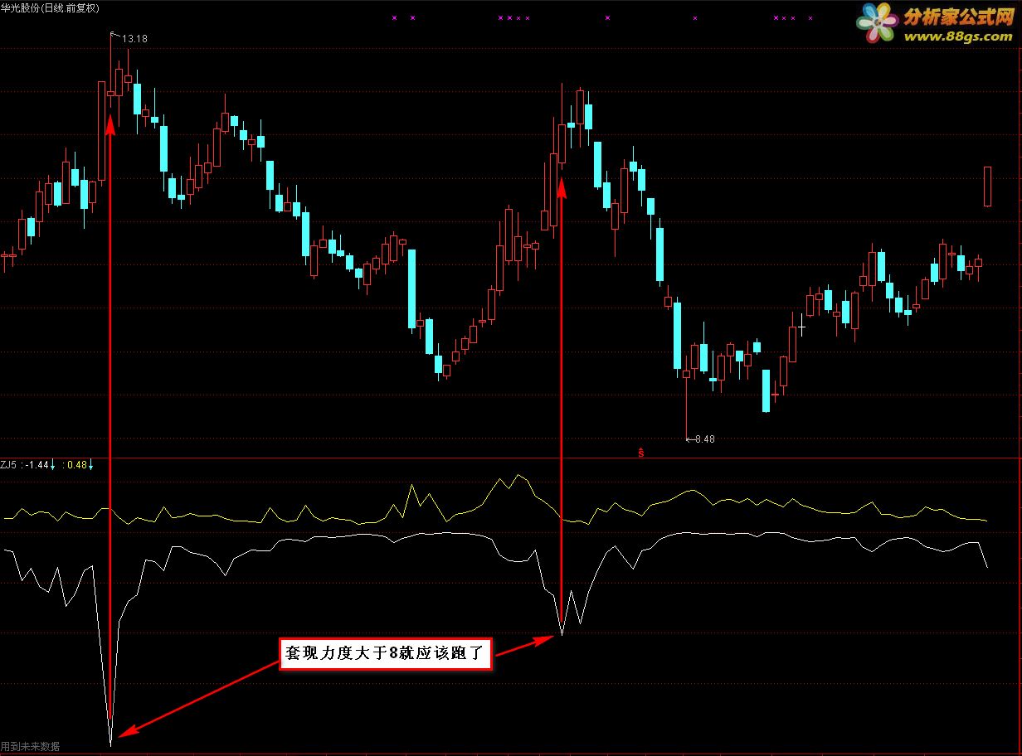This screenshot has width=1022, height=756.
Task: Click the 华光股份 daily chart title
Action: coord(50,7)
